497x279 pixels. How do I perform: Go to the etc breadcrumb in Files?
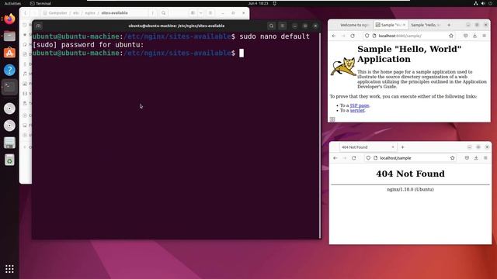76,13
